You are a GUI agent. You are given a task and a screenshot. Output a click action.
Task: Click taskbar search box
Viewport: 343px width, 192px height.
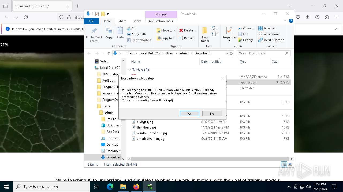[x=51, y=187]
